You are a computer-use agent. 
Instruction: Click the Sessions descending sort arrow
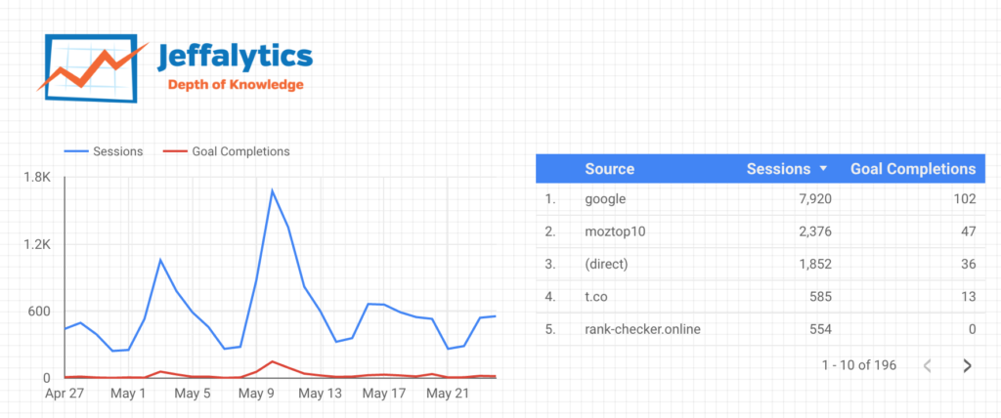click(823, 169)
